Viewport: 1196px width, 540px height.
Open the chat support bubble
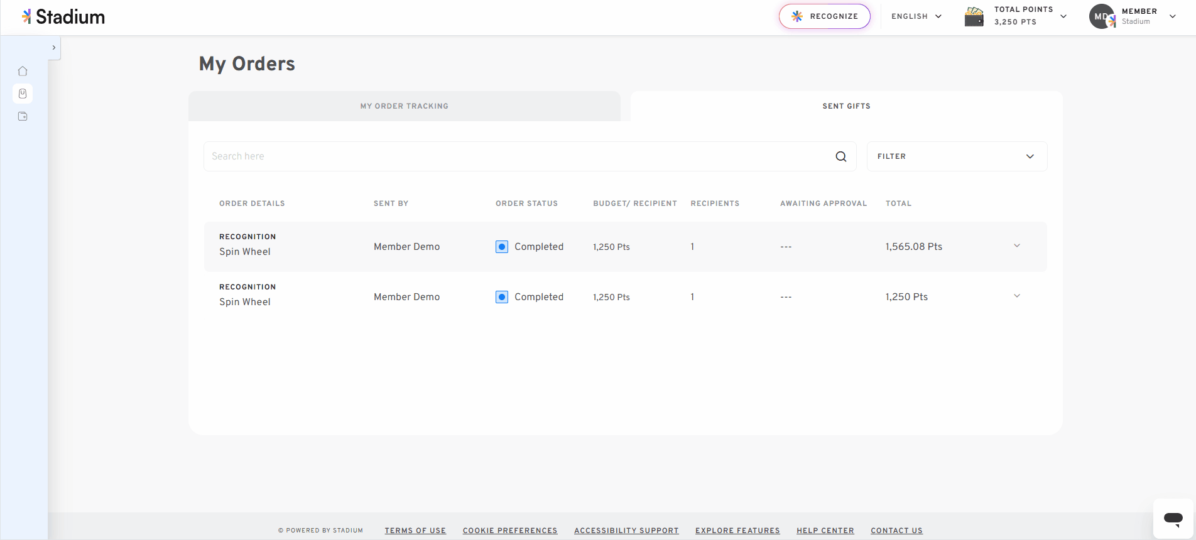coord(1173,519)
